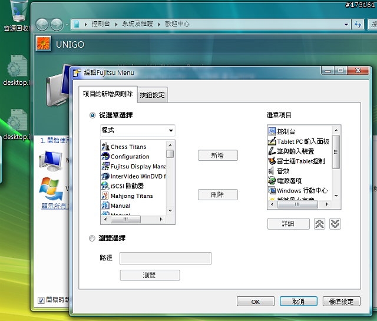Toggle the 開機時執行 checkbox in Welcome Center

point(41,300)
